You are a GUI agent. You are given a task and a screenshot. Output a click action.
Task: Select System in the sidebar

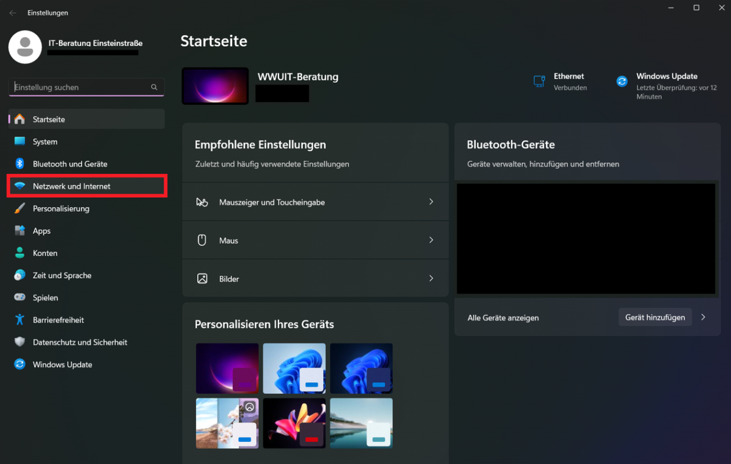coord(45,142)
